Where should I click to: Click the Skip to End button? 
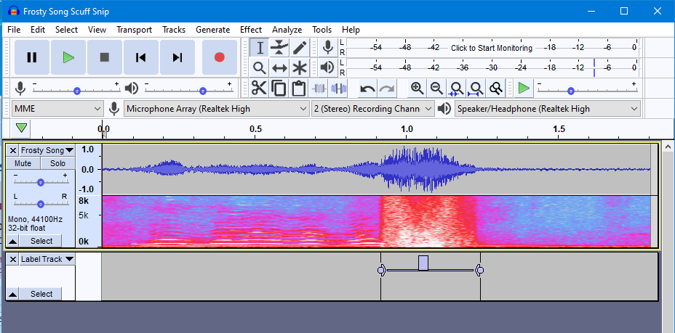(177, 57)
